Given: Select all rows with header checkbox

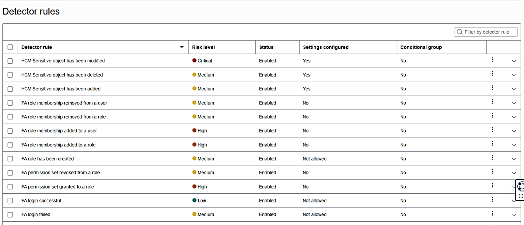Looking at the screenshot, I should pos(10,47).
